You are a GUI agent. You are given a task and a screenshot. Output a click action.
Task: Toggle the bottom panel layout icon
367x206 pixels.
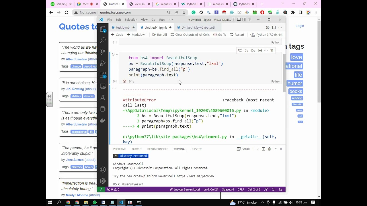[x=239, y=20]
